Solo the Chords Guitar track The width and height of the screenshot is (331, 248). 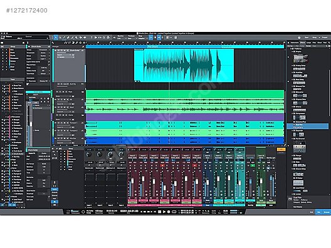pos(62,51)
